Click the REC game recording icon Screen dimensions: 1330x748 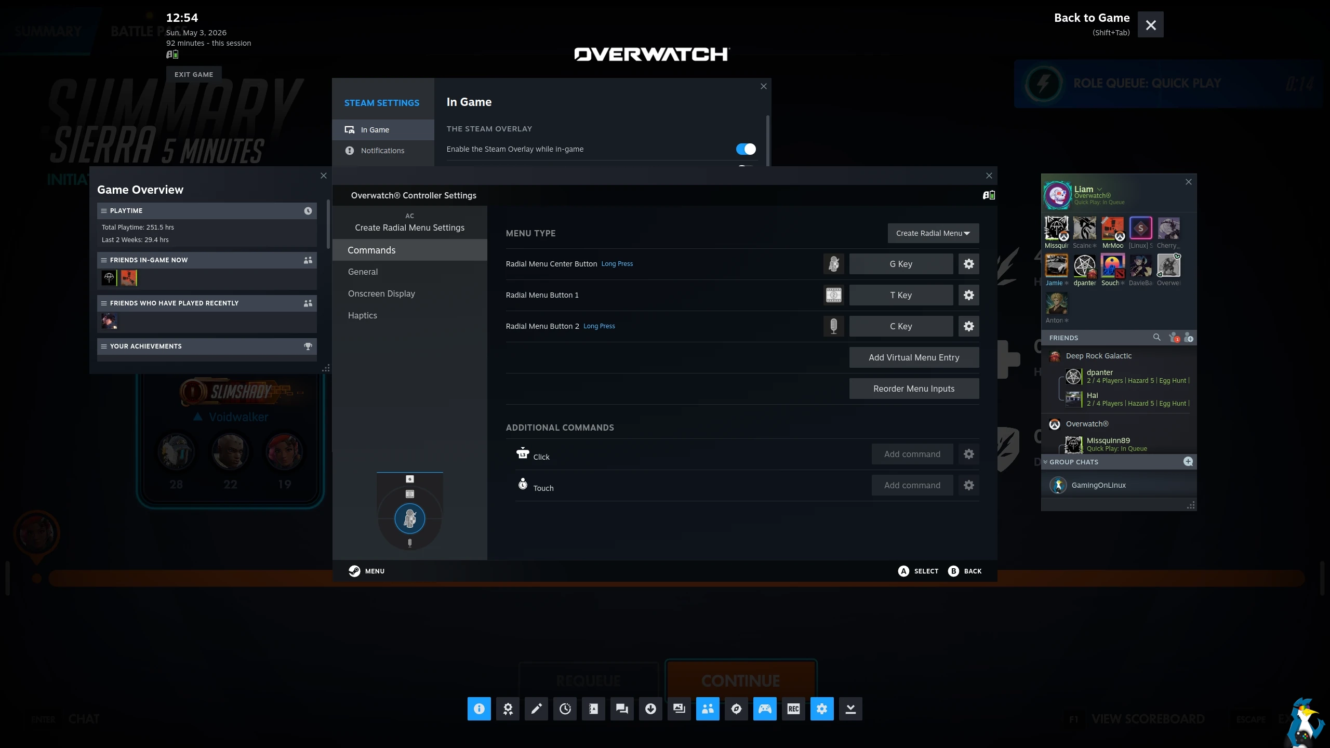click(x=793, y=709)
